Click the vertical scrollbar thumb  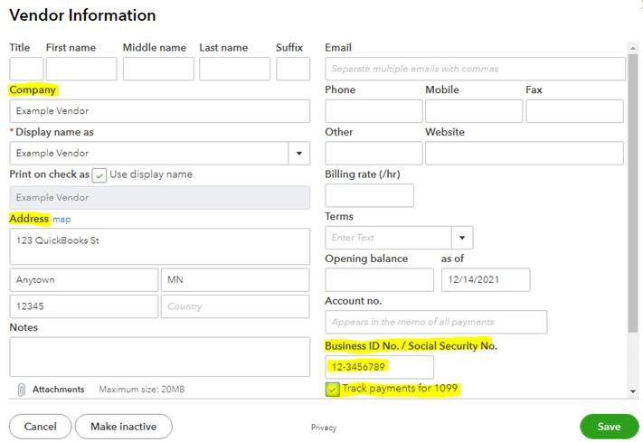coord(633,193)
